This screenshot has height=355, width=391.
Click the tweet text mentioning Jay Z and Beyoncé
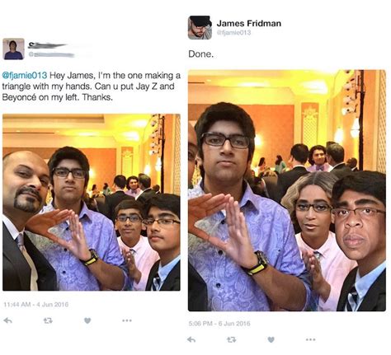(x=92, y=86)
